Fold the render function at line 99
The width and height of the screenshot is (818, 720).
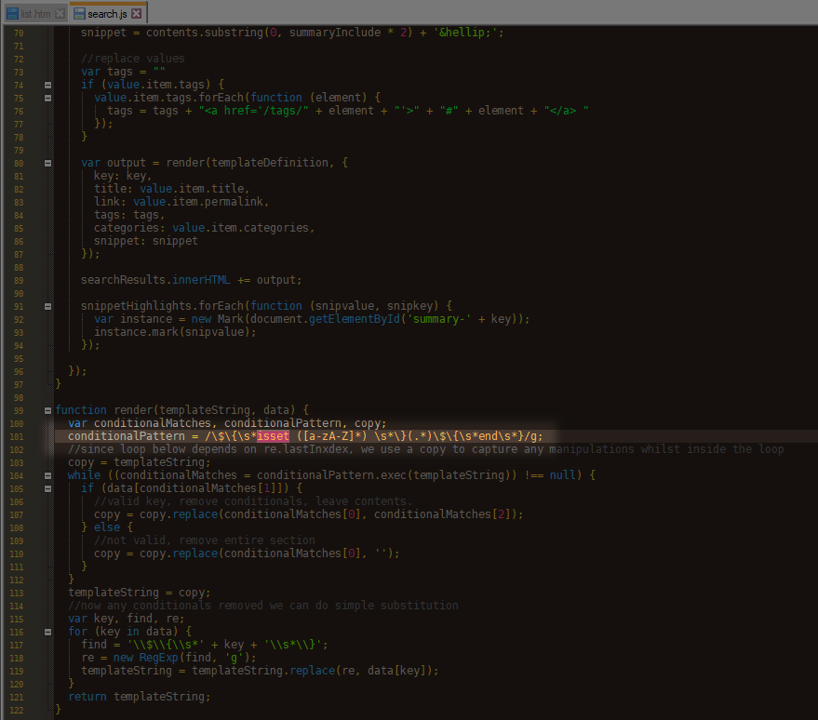pos(47,410)
